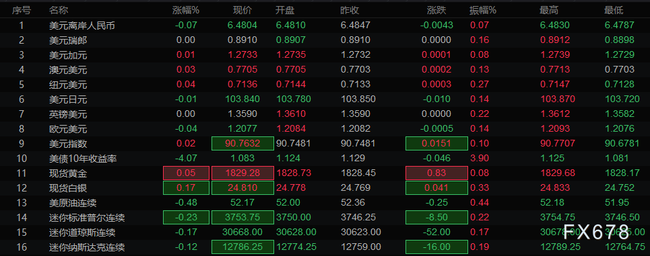Image resolution: width=650 pixels, height=256 pixels.
Task: Open the 美元指数 instrument row
Action: tap(325, 144)
